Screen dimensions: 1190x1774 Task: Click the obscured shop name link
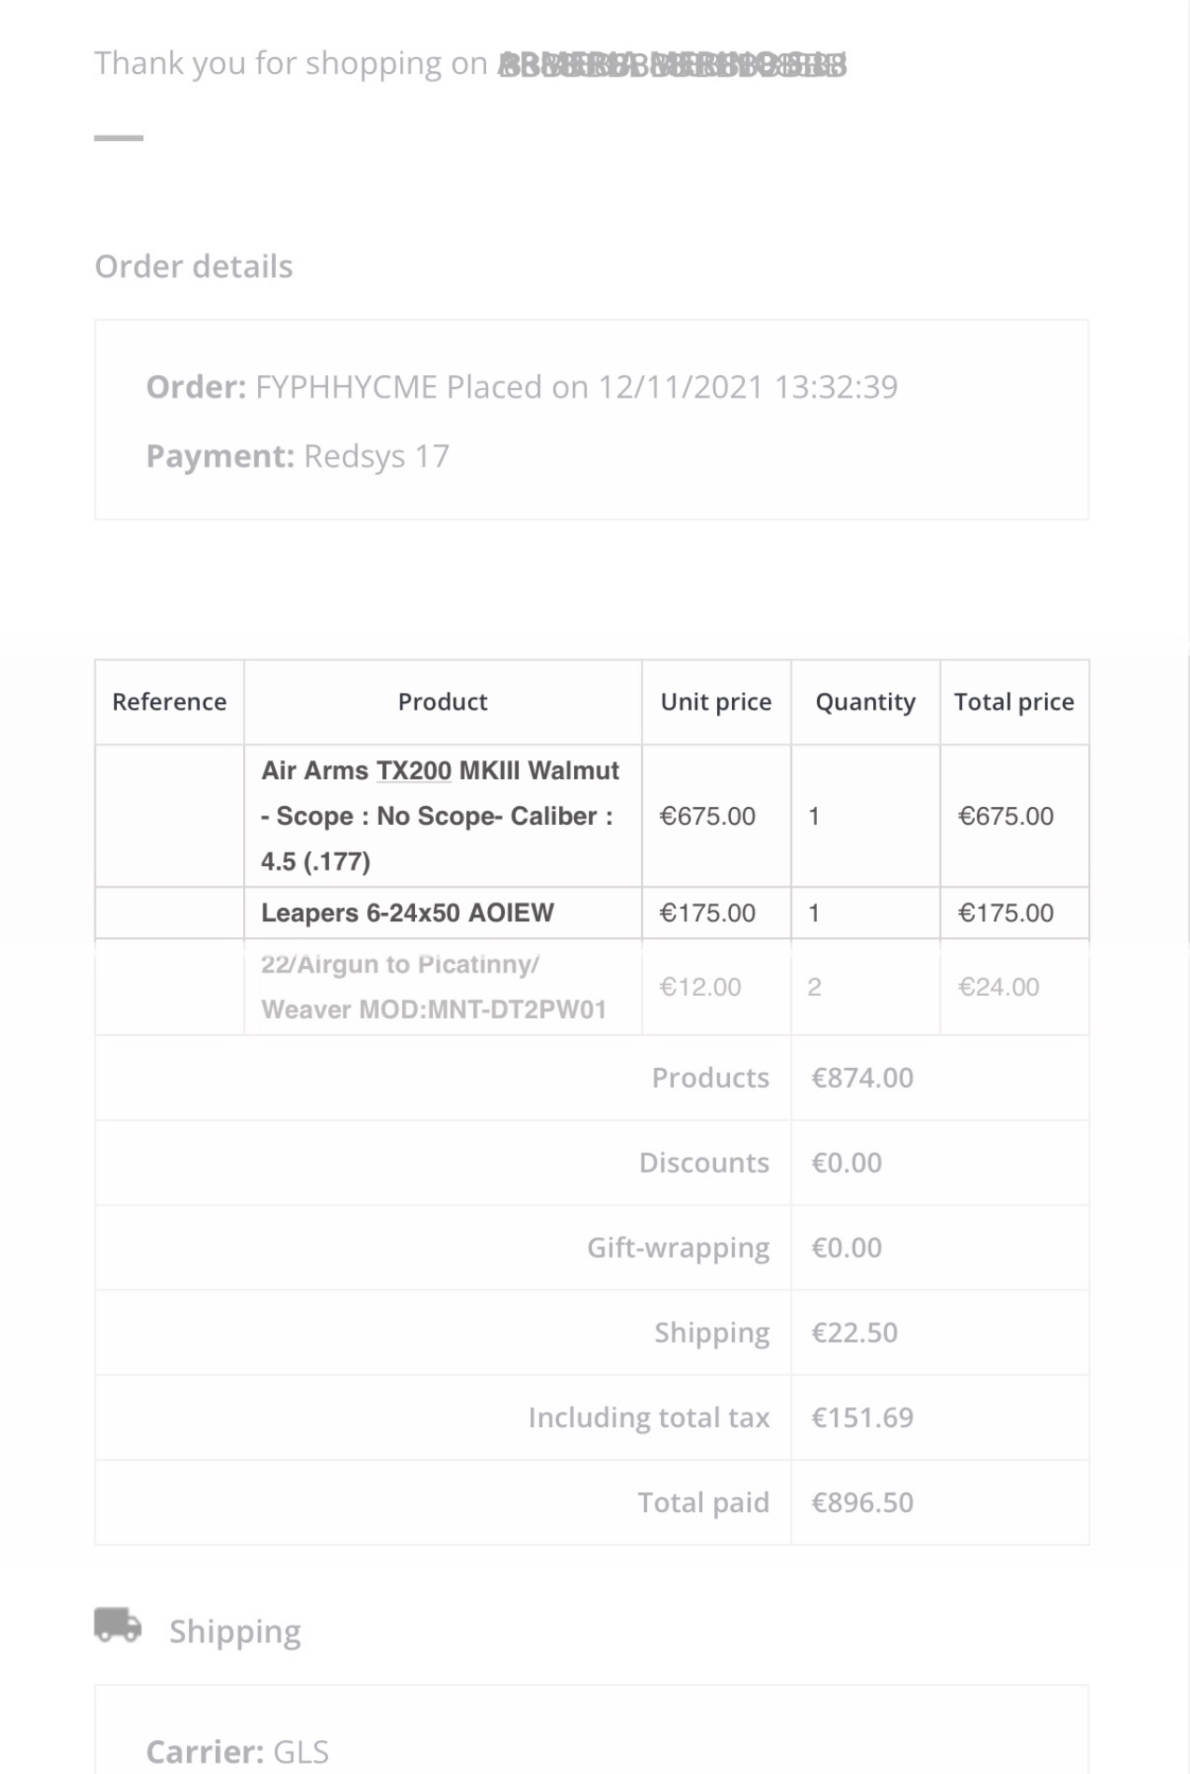tap(672, 65)
